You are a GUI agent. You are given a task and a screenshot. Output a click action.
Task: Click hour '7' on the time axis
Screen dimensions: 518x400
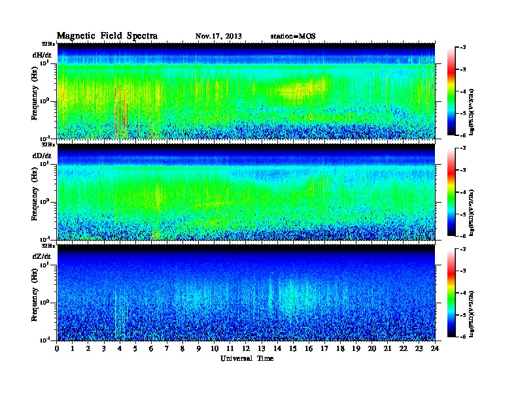coord(167,348)
